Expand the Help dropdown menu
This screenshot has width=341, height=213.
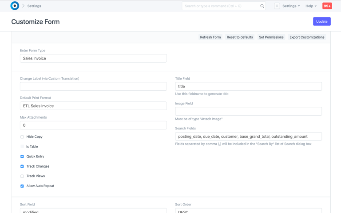click(x=311, y=6)
